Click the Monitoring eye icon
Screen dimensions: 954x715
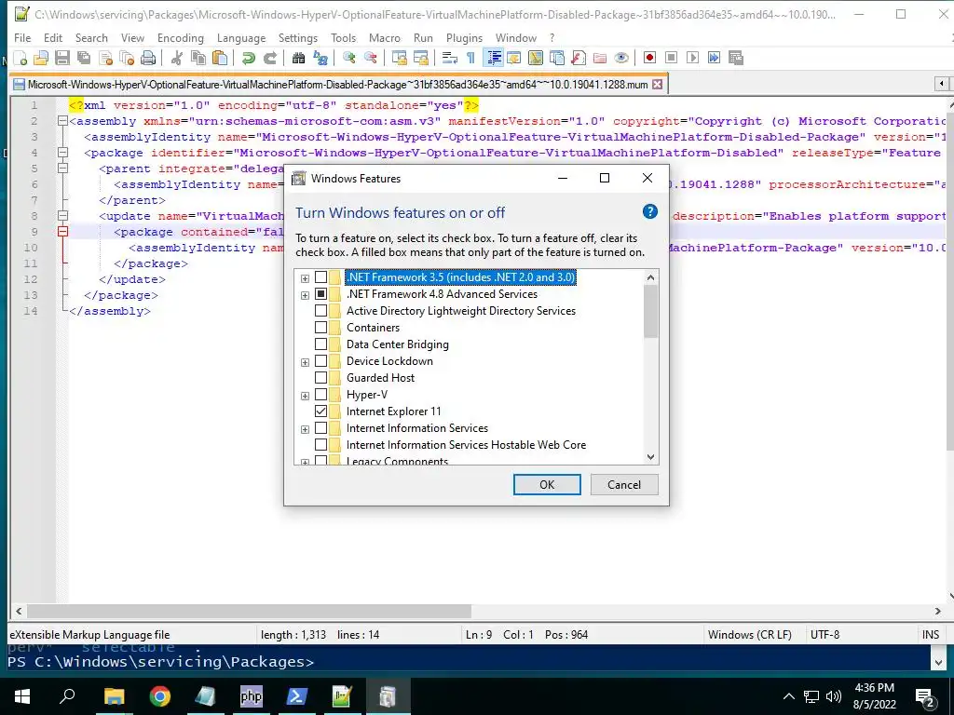pyautogui.click(x=621, y=58)
